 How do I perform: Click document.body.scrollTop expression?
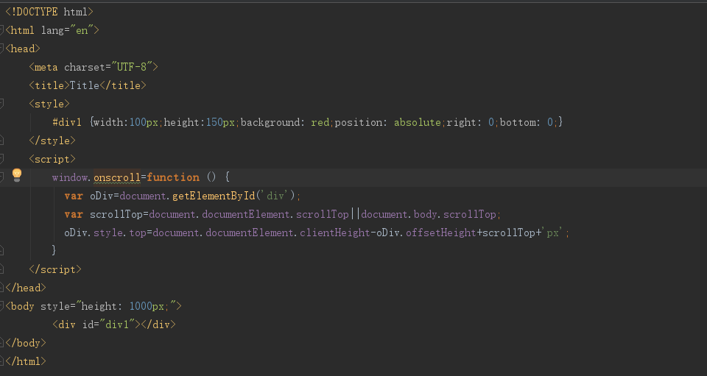click(429, 214)
